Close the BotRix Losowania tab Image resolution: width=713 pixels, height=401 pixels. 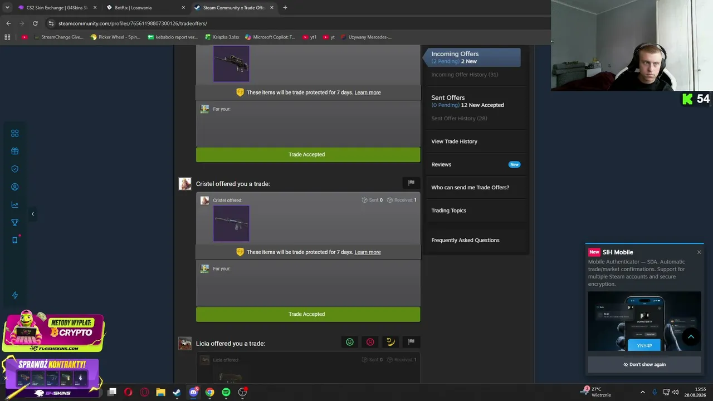(184, 8)
